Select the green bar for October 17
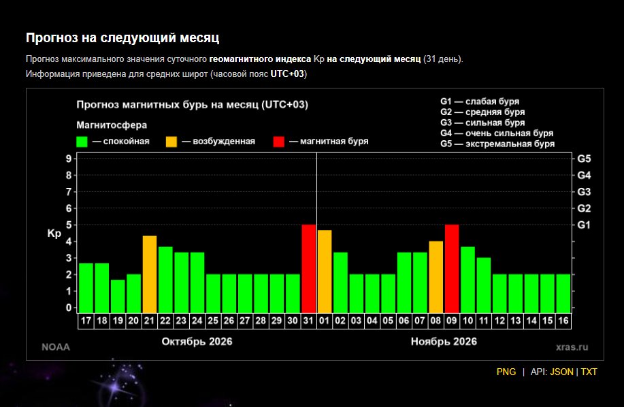This screenshot has width=624, height=407. pos(86,288)
